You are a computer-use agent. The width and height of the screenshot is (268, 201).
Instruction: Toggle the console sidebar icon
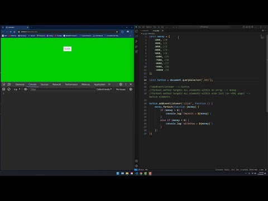(x=4, y=89)
